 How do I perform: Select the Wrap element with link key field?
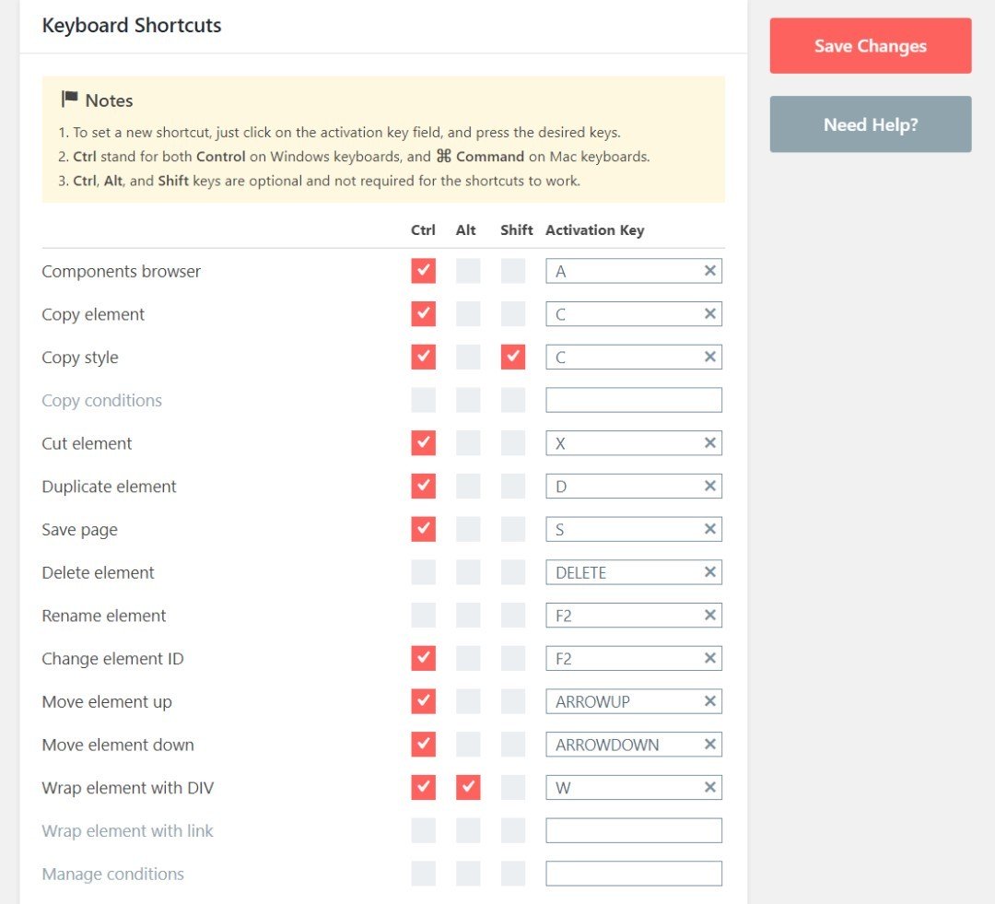(x=633, y=831)
